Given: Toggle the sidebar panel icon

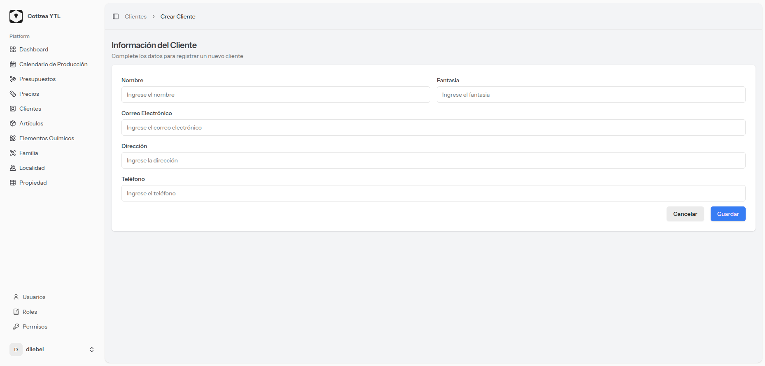Looking at the screenshot, I should coord(116,16).
